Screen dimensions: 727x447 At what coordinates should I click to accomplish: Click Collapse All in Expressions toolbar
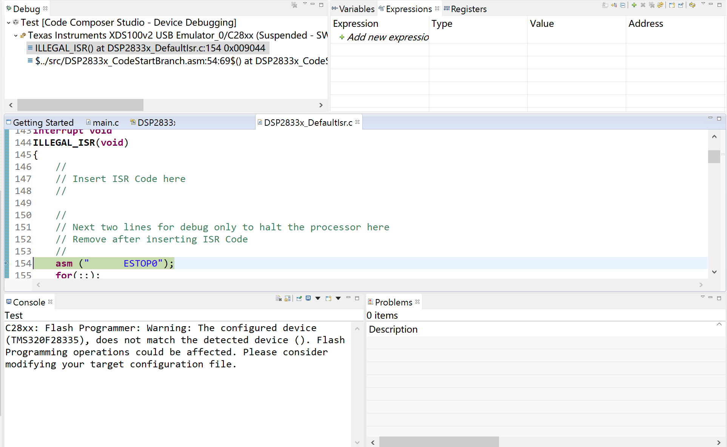[x=622, y=5]
